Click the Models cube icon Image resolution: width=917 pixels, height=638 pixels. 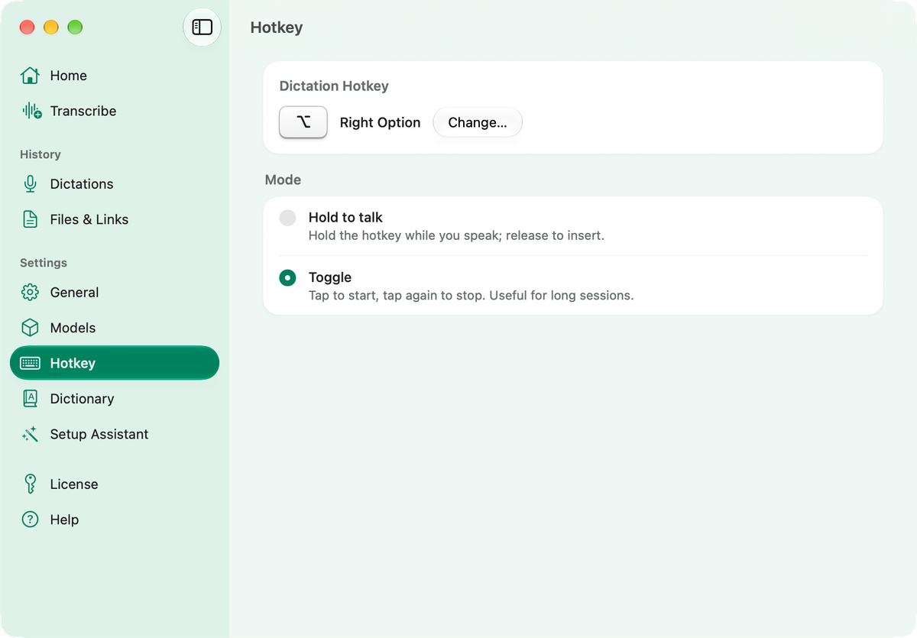(30, 328)
